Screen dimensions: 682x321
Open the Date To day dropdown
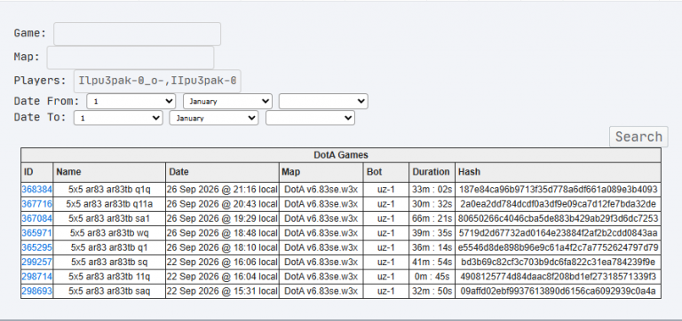point(118,118)
